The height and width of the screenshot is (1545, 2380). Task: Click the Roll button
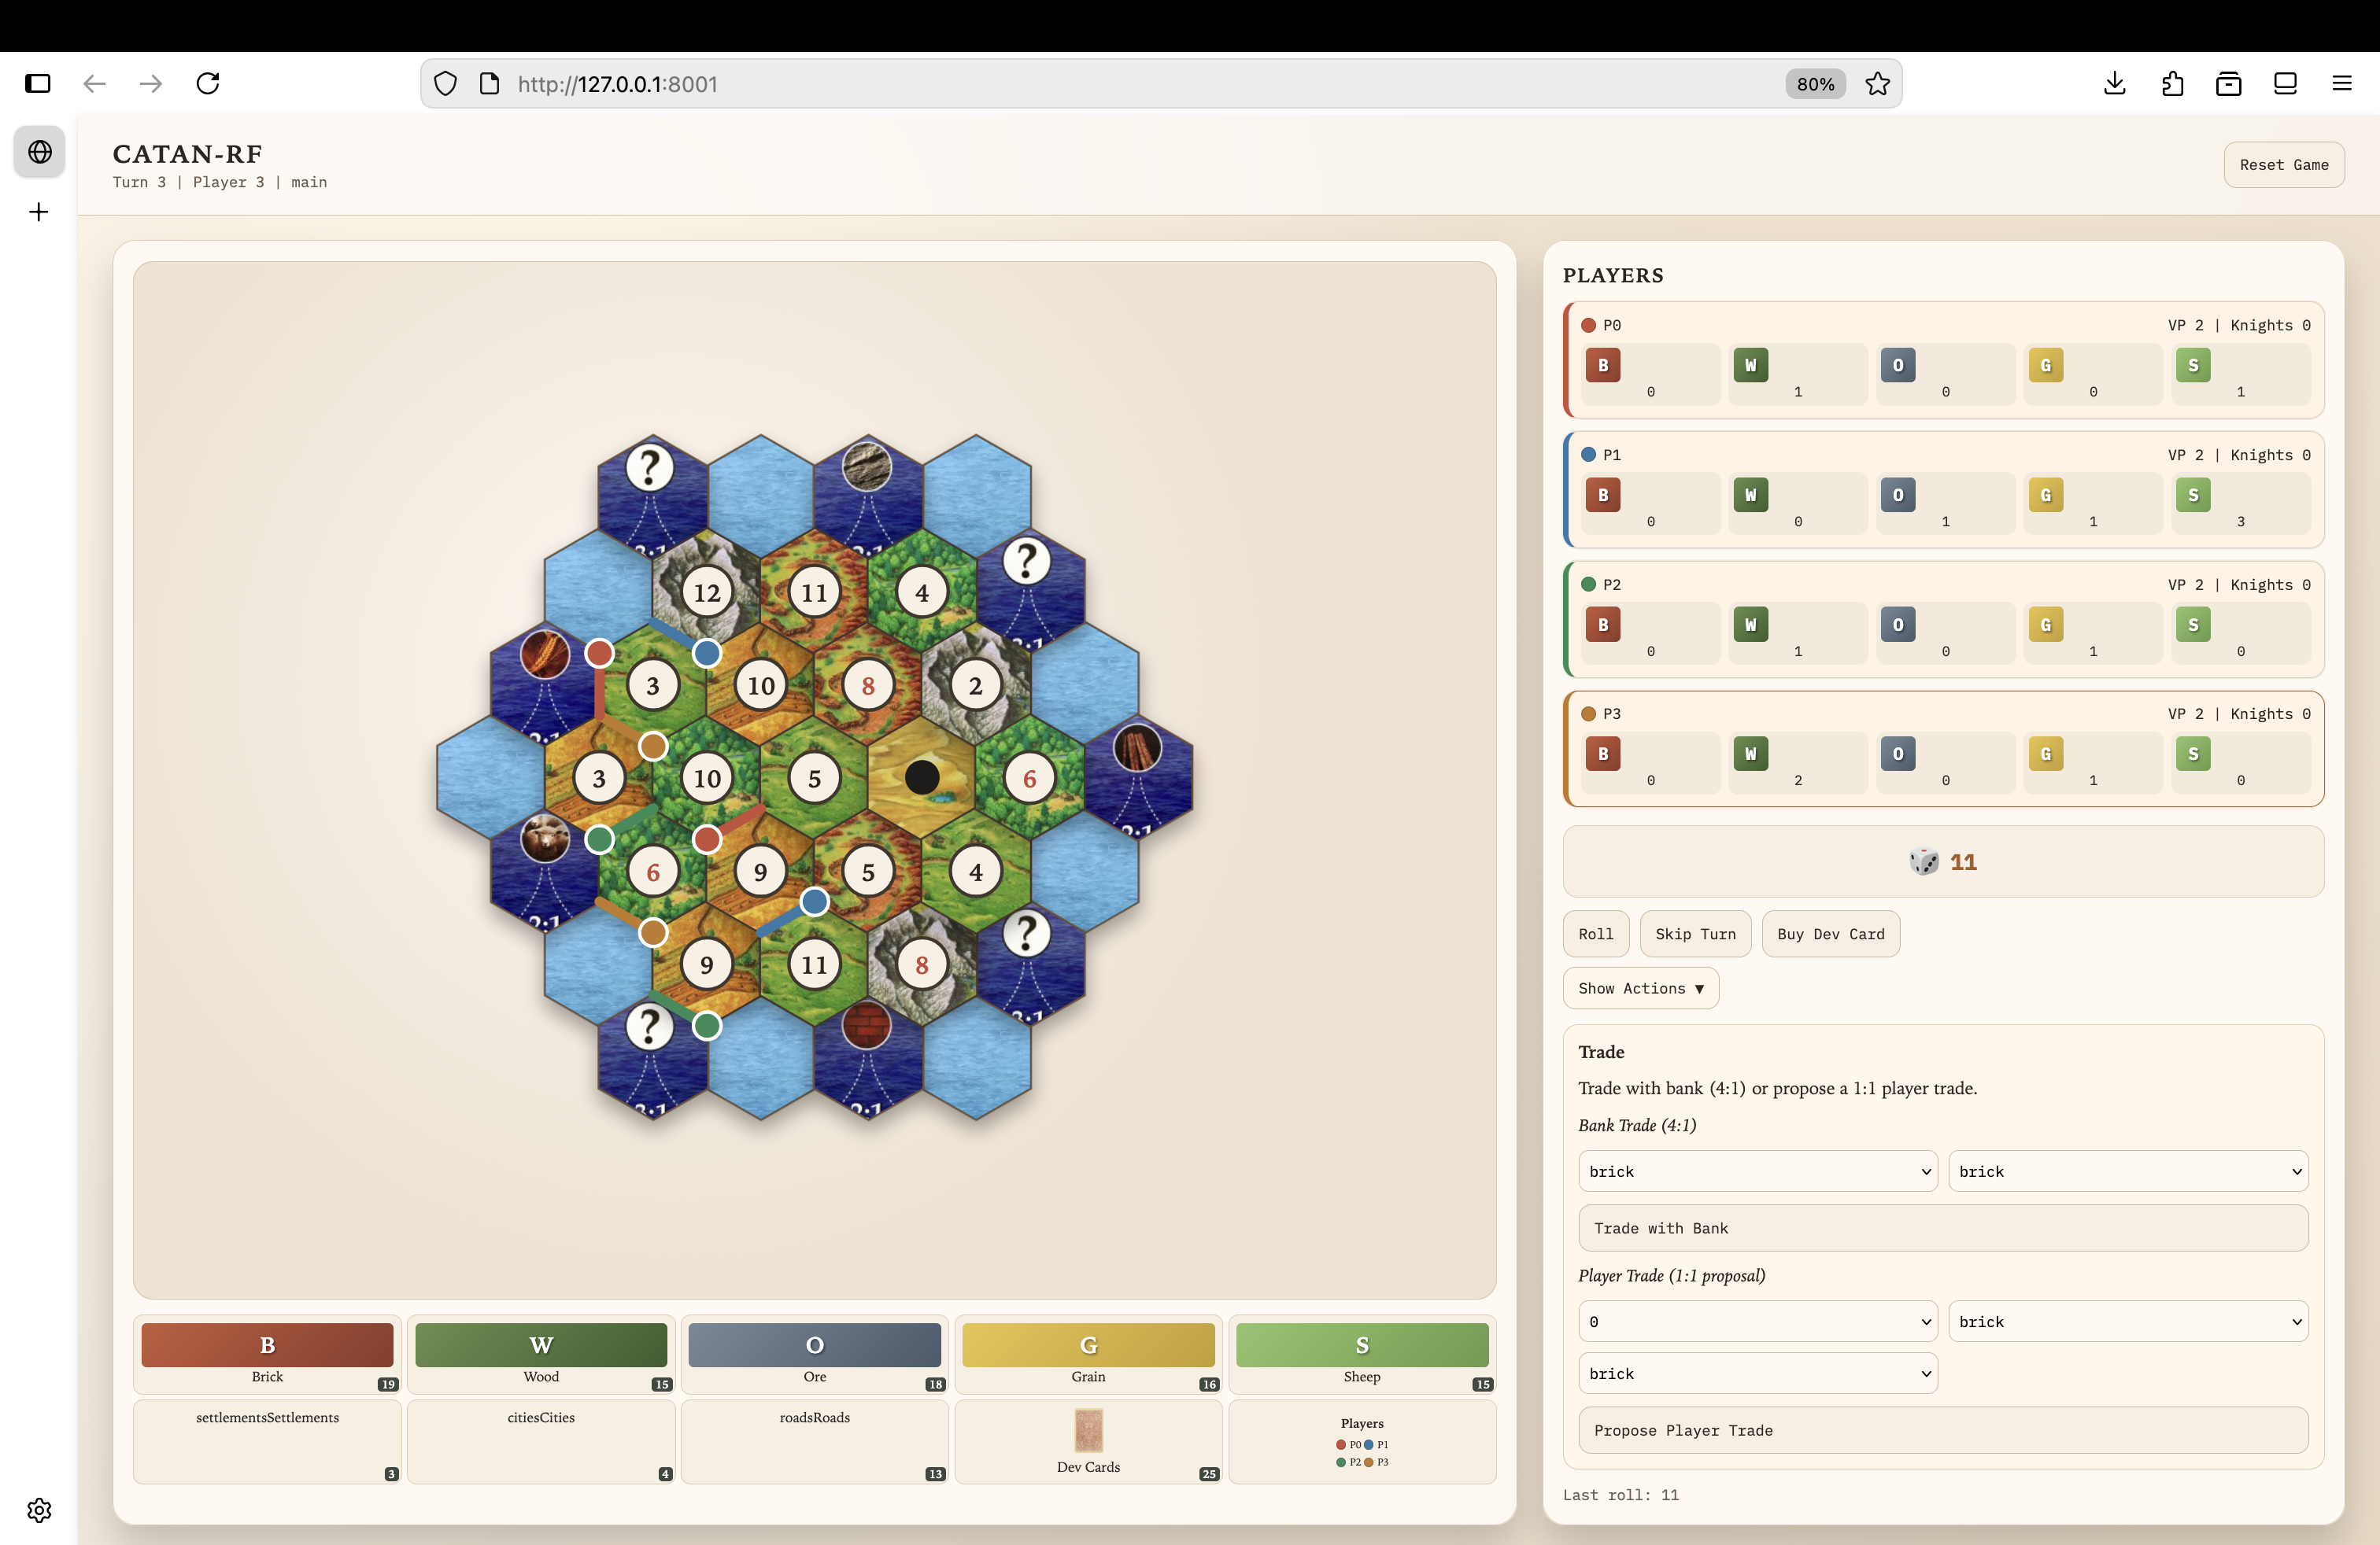point(1596,934)
